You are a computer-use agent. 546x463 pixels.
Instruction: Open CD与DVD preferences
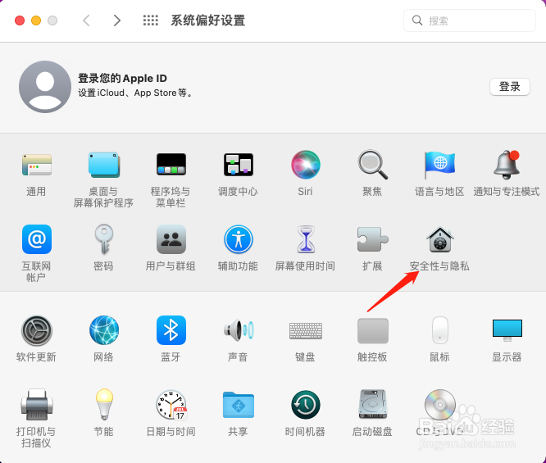(439, 405)
